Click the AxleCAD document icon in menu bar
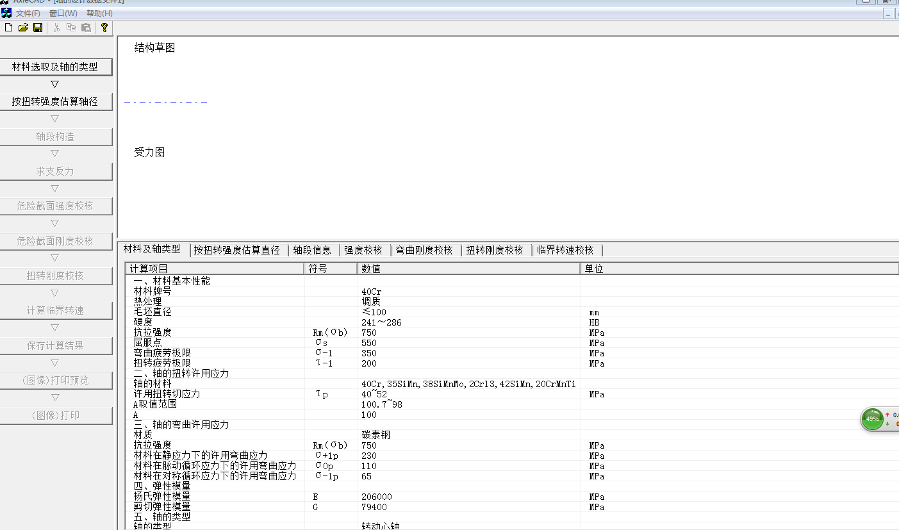This screenshot has height=530, width=899. point(6,13)
